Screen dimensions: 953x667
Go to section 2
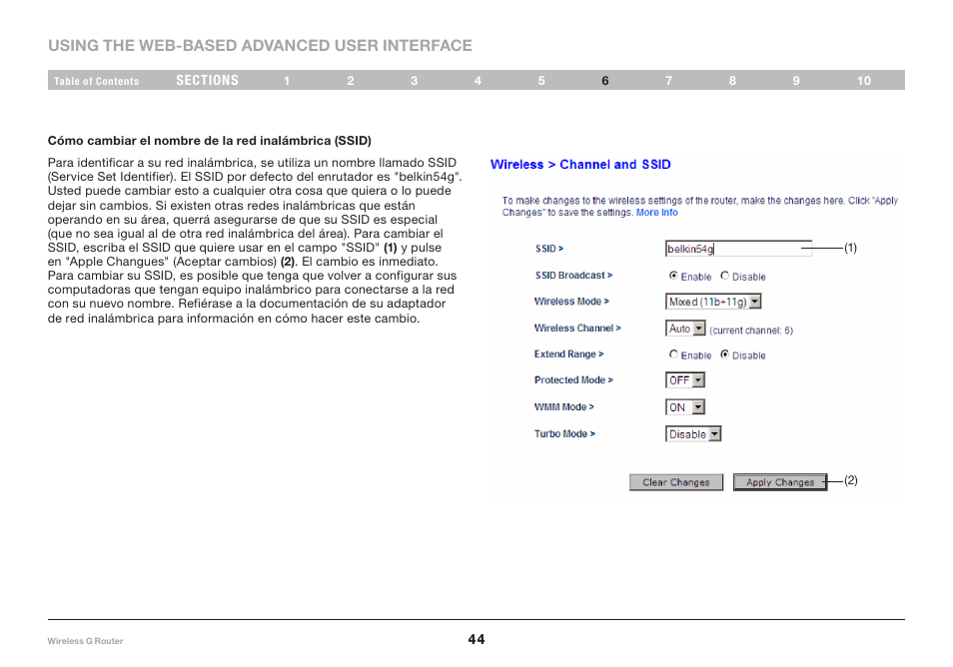(x=350, y=81)
